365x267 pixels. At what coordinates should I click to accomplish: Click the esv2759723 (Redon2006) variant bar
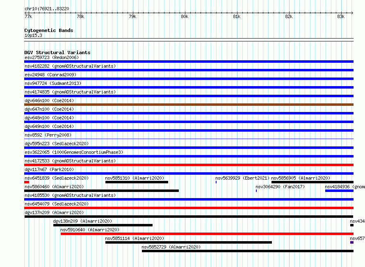[x=189, y=62]
